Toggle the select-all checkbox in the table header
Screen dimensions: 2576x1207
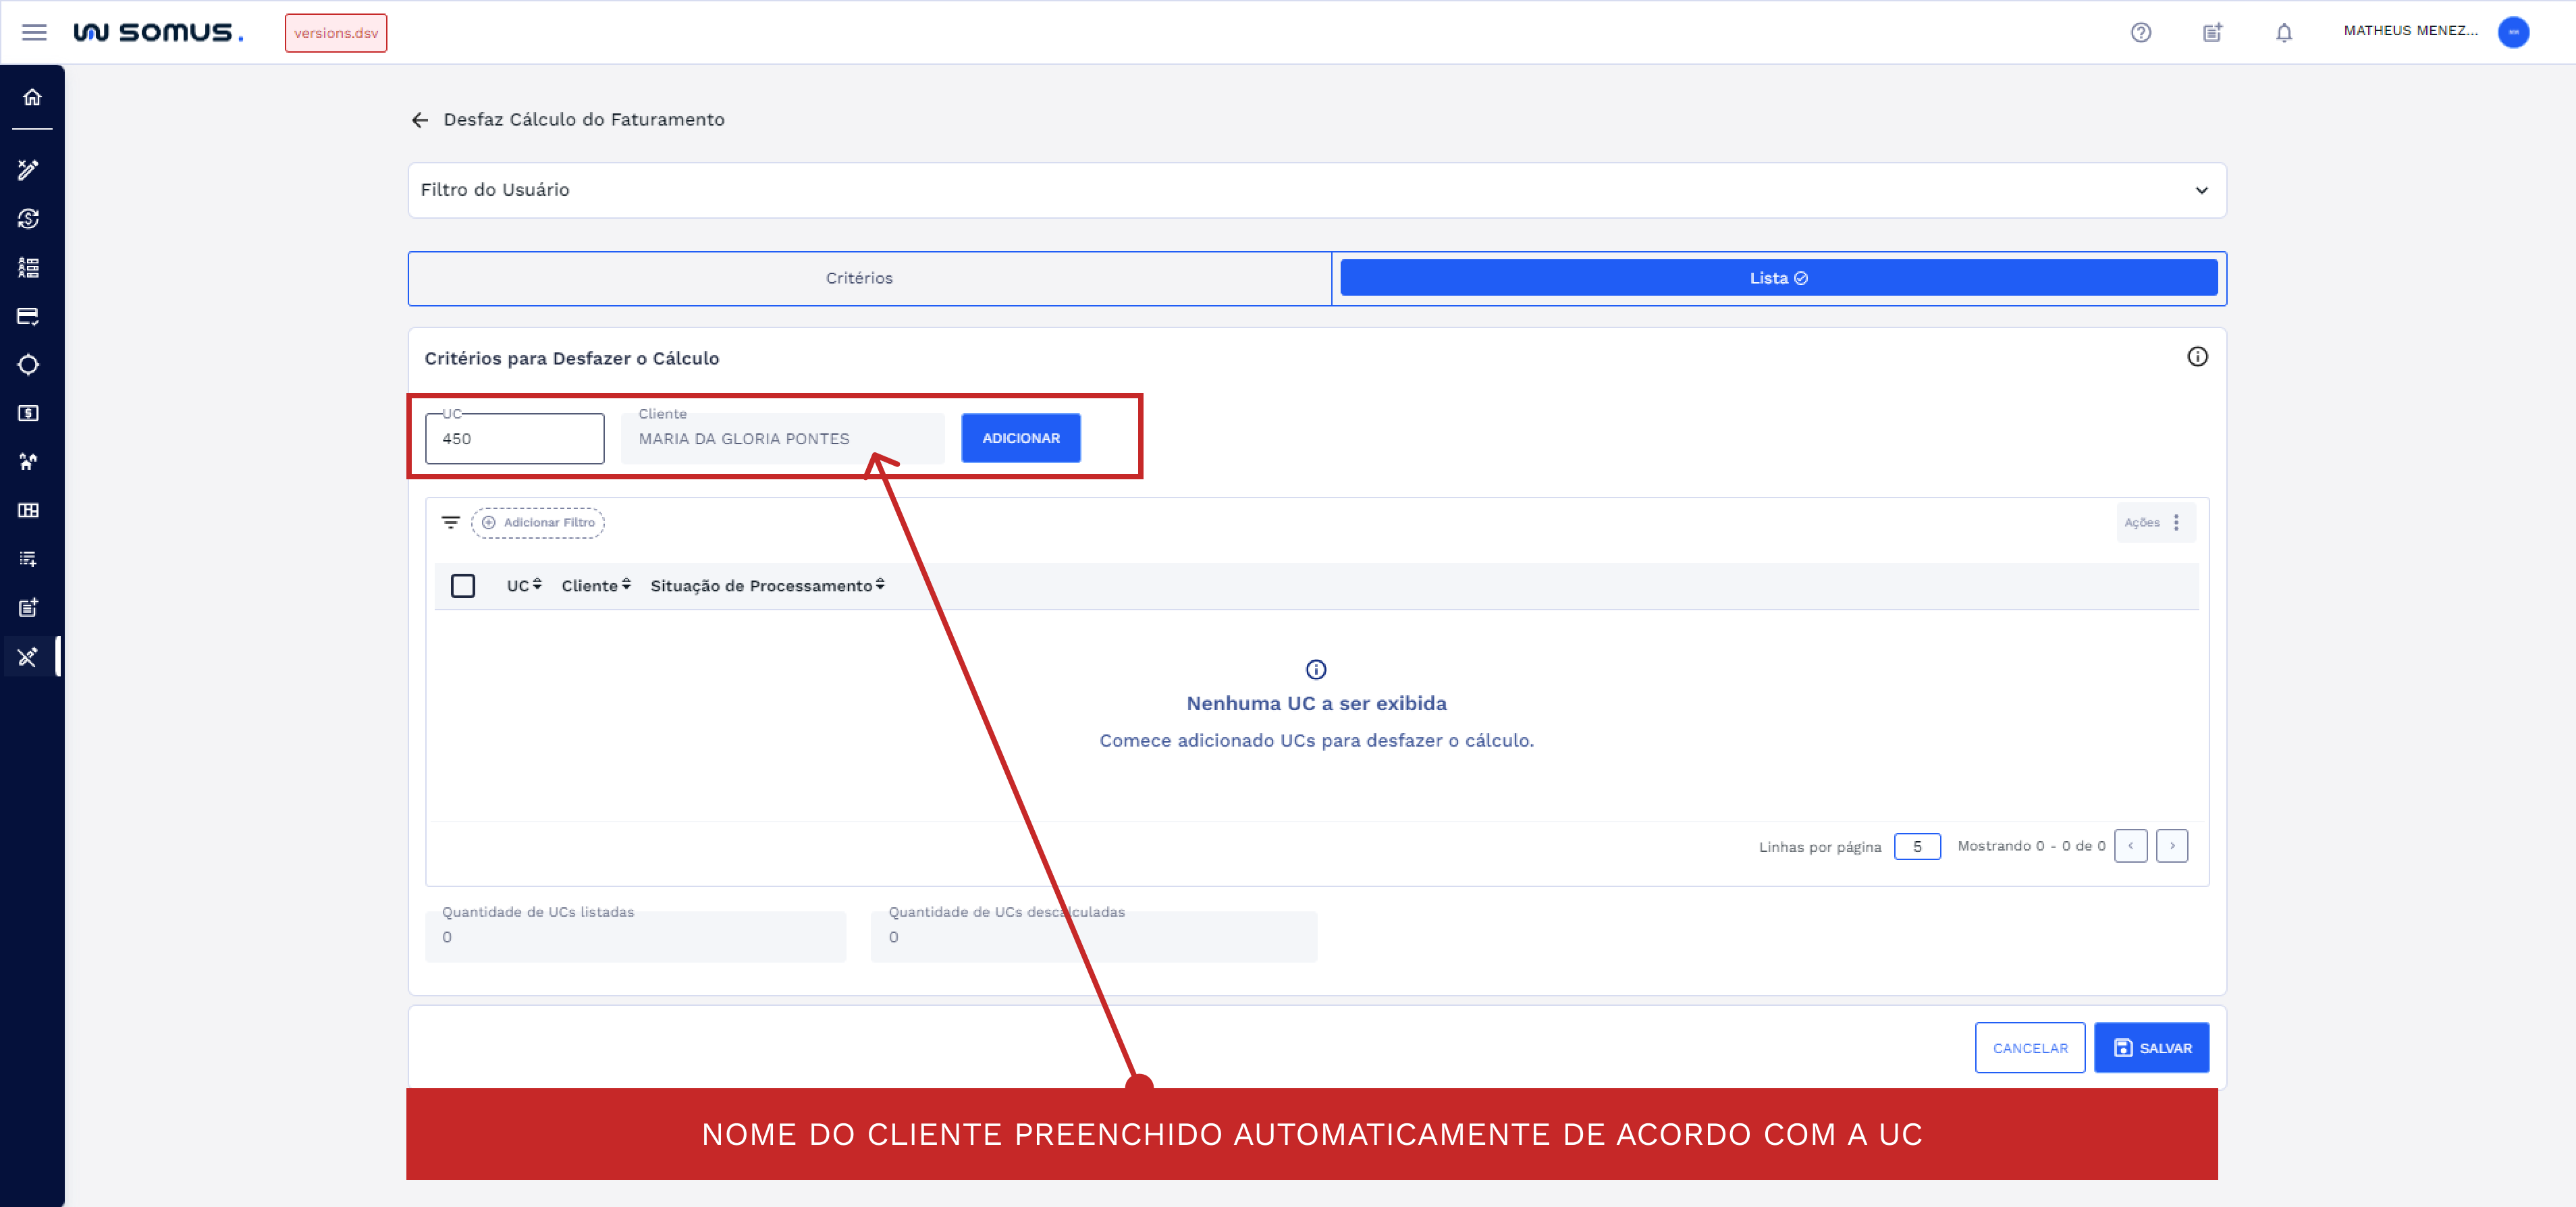click(x=463, y=586)
